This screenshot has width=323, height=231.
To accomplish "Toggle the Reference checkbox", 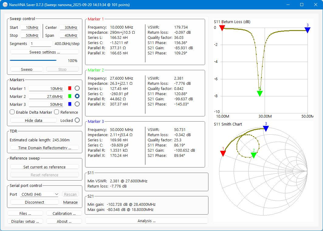I will pyautogui.click(x=57, y=112).
